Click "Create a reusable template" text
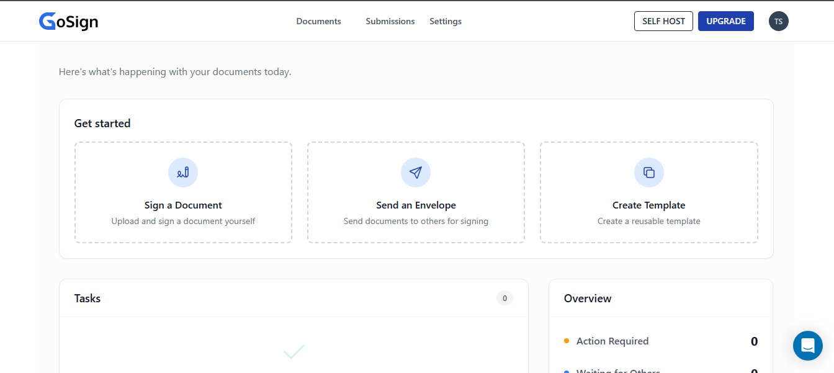834x373 pixels. click(x=649, y=221)
